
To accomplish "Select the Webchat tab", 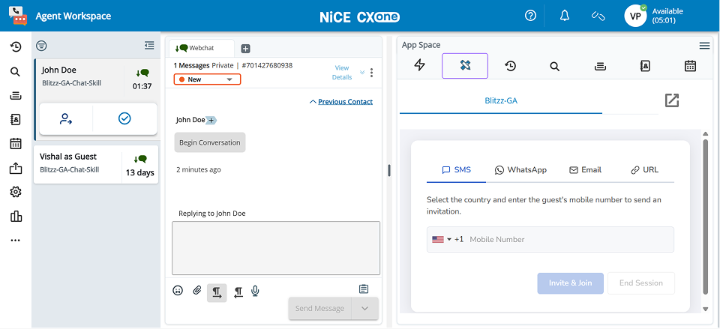I will (x=201, y=48).
